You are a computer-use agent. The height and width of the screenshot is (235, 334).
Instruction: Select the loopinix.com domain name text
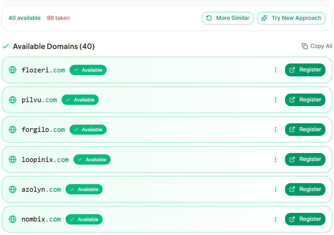click(45, 160)
